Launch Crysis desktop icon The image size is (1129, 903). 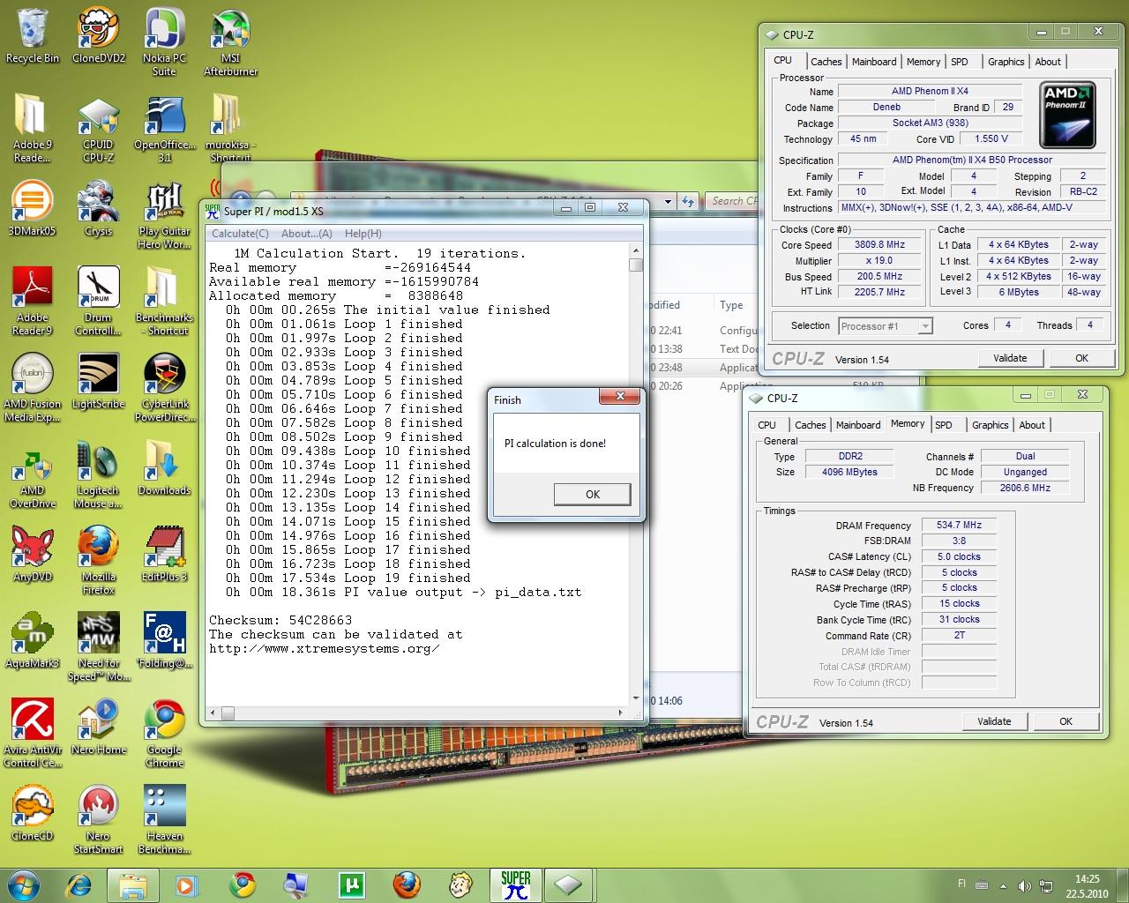point(98,208)
